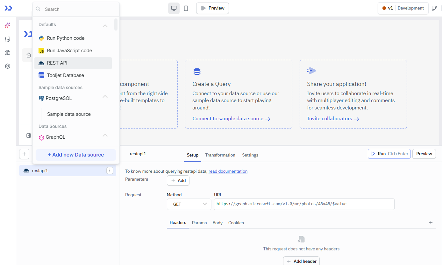Open the component inspector in left sidebar
The width and height of the screenshot is (442, 265).
(7, 39)
